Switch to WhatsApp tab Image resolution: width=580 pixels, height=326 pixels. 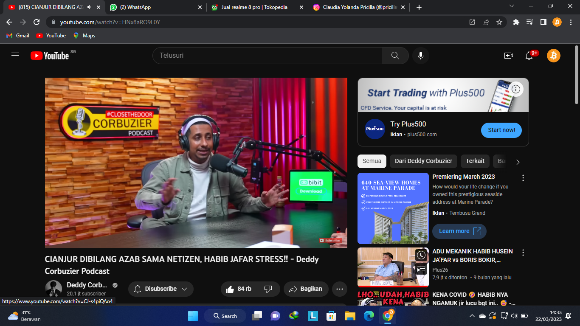click(x=155, y=7)
